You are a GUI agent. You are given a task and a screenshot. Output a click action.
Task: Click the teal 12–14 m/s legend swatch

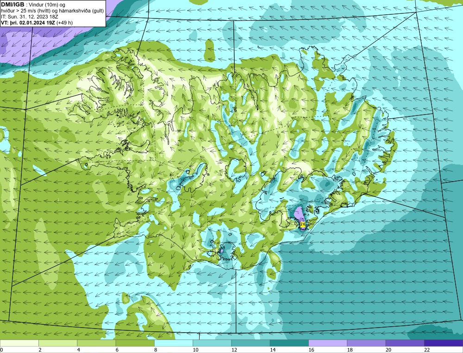(x=250, y=343)
